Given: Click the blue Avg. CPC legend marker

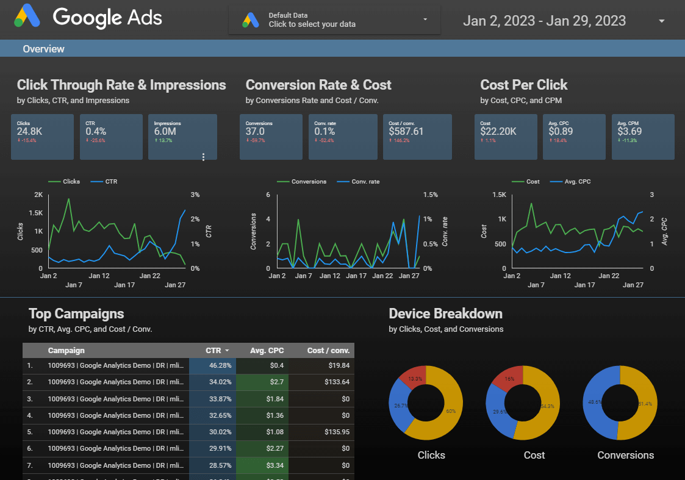Looking at the screenshot, I should (x=555, y=181).
